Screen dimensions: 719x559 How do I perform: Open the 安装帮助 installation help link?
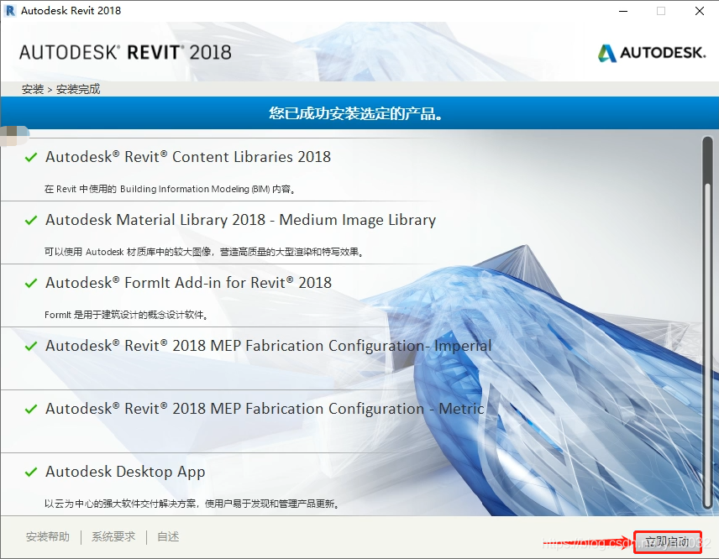coord(48,536)
